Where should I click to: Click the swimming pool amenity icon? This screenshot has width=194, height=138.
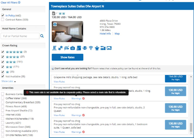click(54, 48)
